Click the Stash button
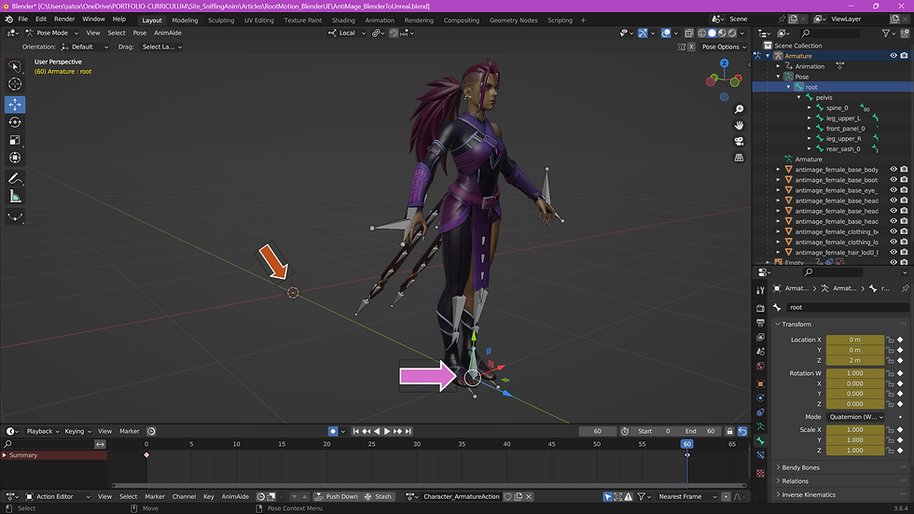914x514 pixels. click(x=378, y=496)
